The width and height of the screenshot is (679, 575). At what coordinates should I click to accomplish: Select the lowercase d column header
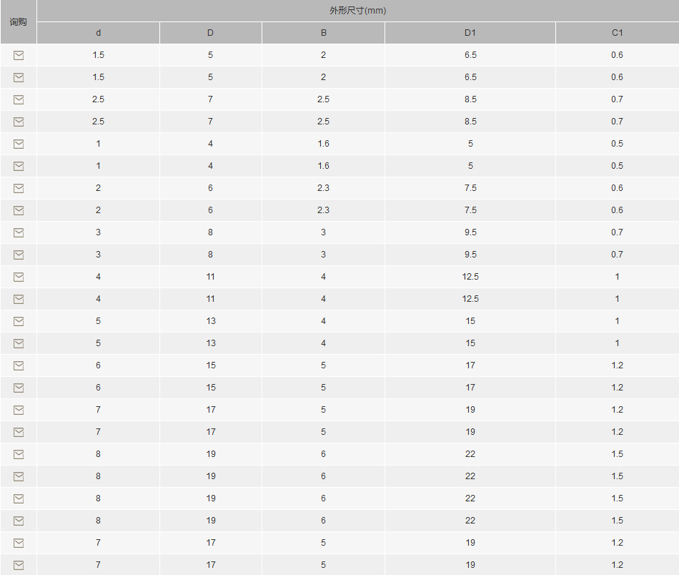click(x=99, y=33)
